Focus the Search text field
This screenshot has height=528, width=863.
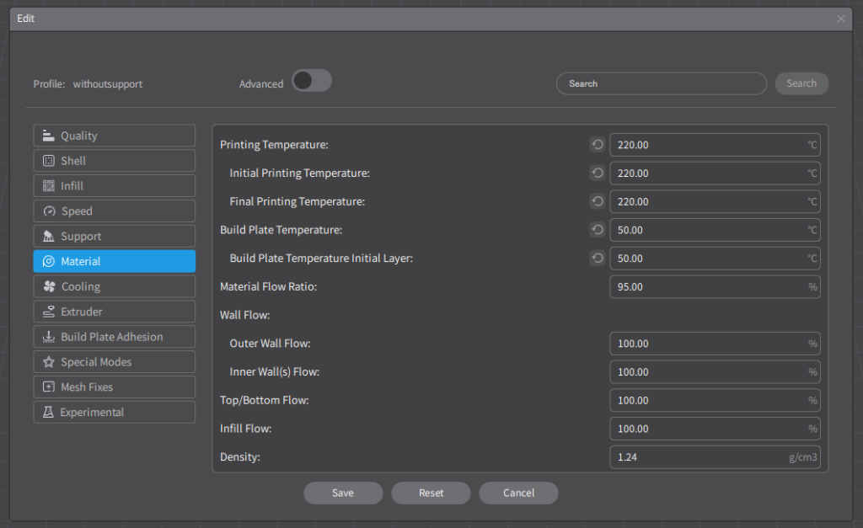661,83
